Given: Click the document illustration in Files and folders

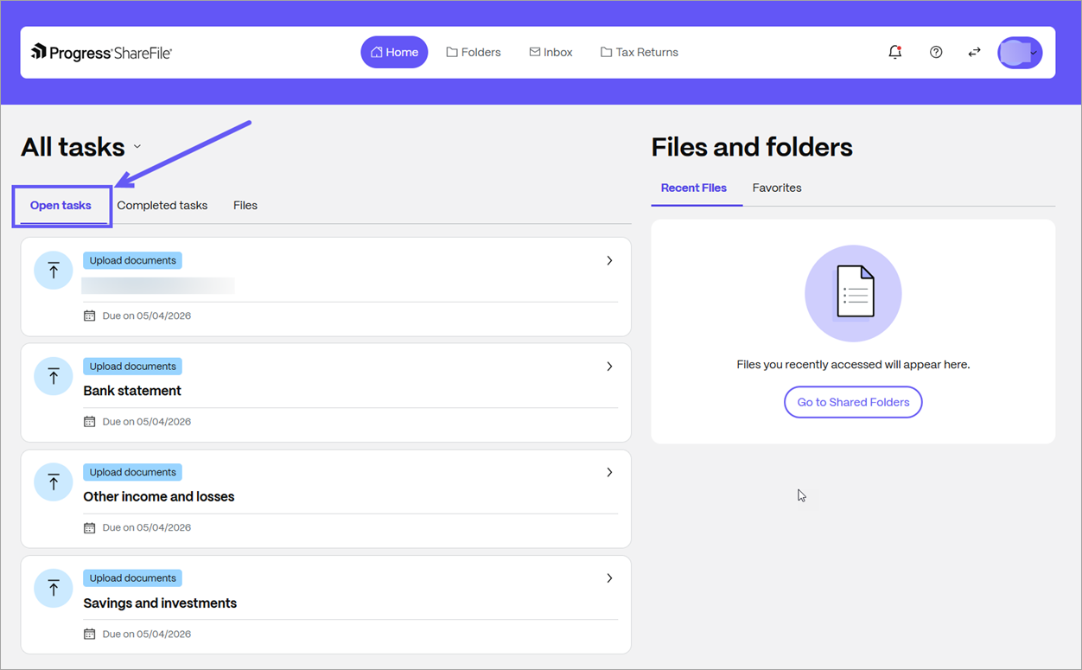Looking at the screenshot, I should click(853, 293).
